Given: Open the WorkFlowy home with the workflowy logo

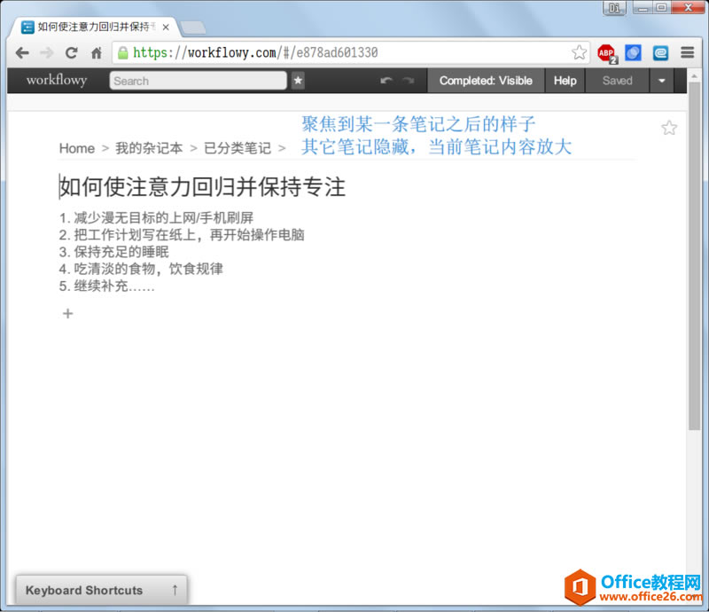Looking at the screenshot, I should [55, 80].
